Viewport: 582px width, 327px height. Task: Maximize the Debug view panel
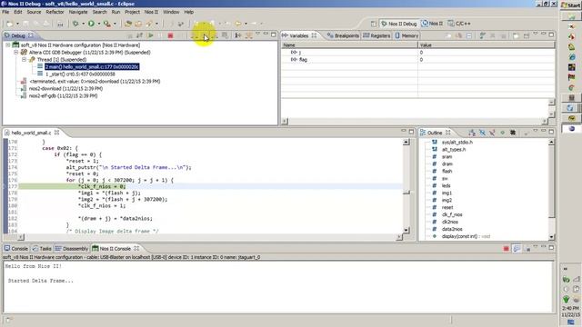(274, 35)
